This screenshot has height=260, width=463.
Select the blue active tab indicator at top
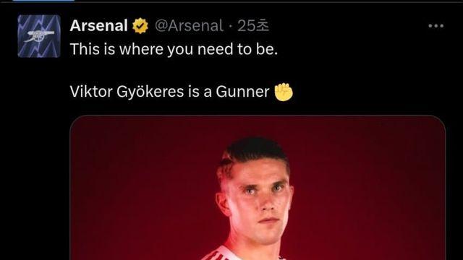[x=43, y=1]
